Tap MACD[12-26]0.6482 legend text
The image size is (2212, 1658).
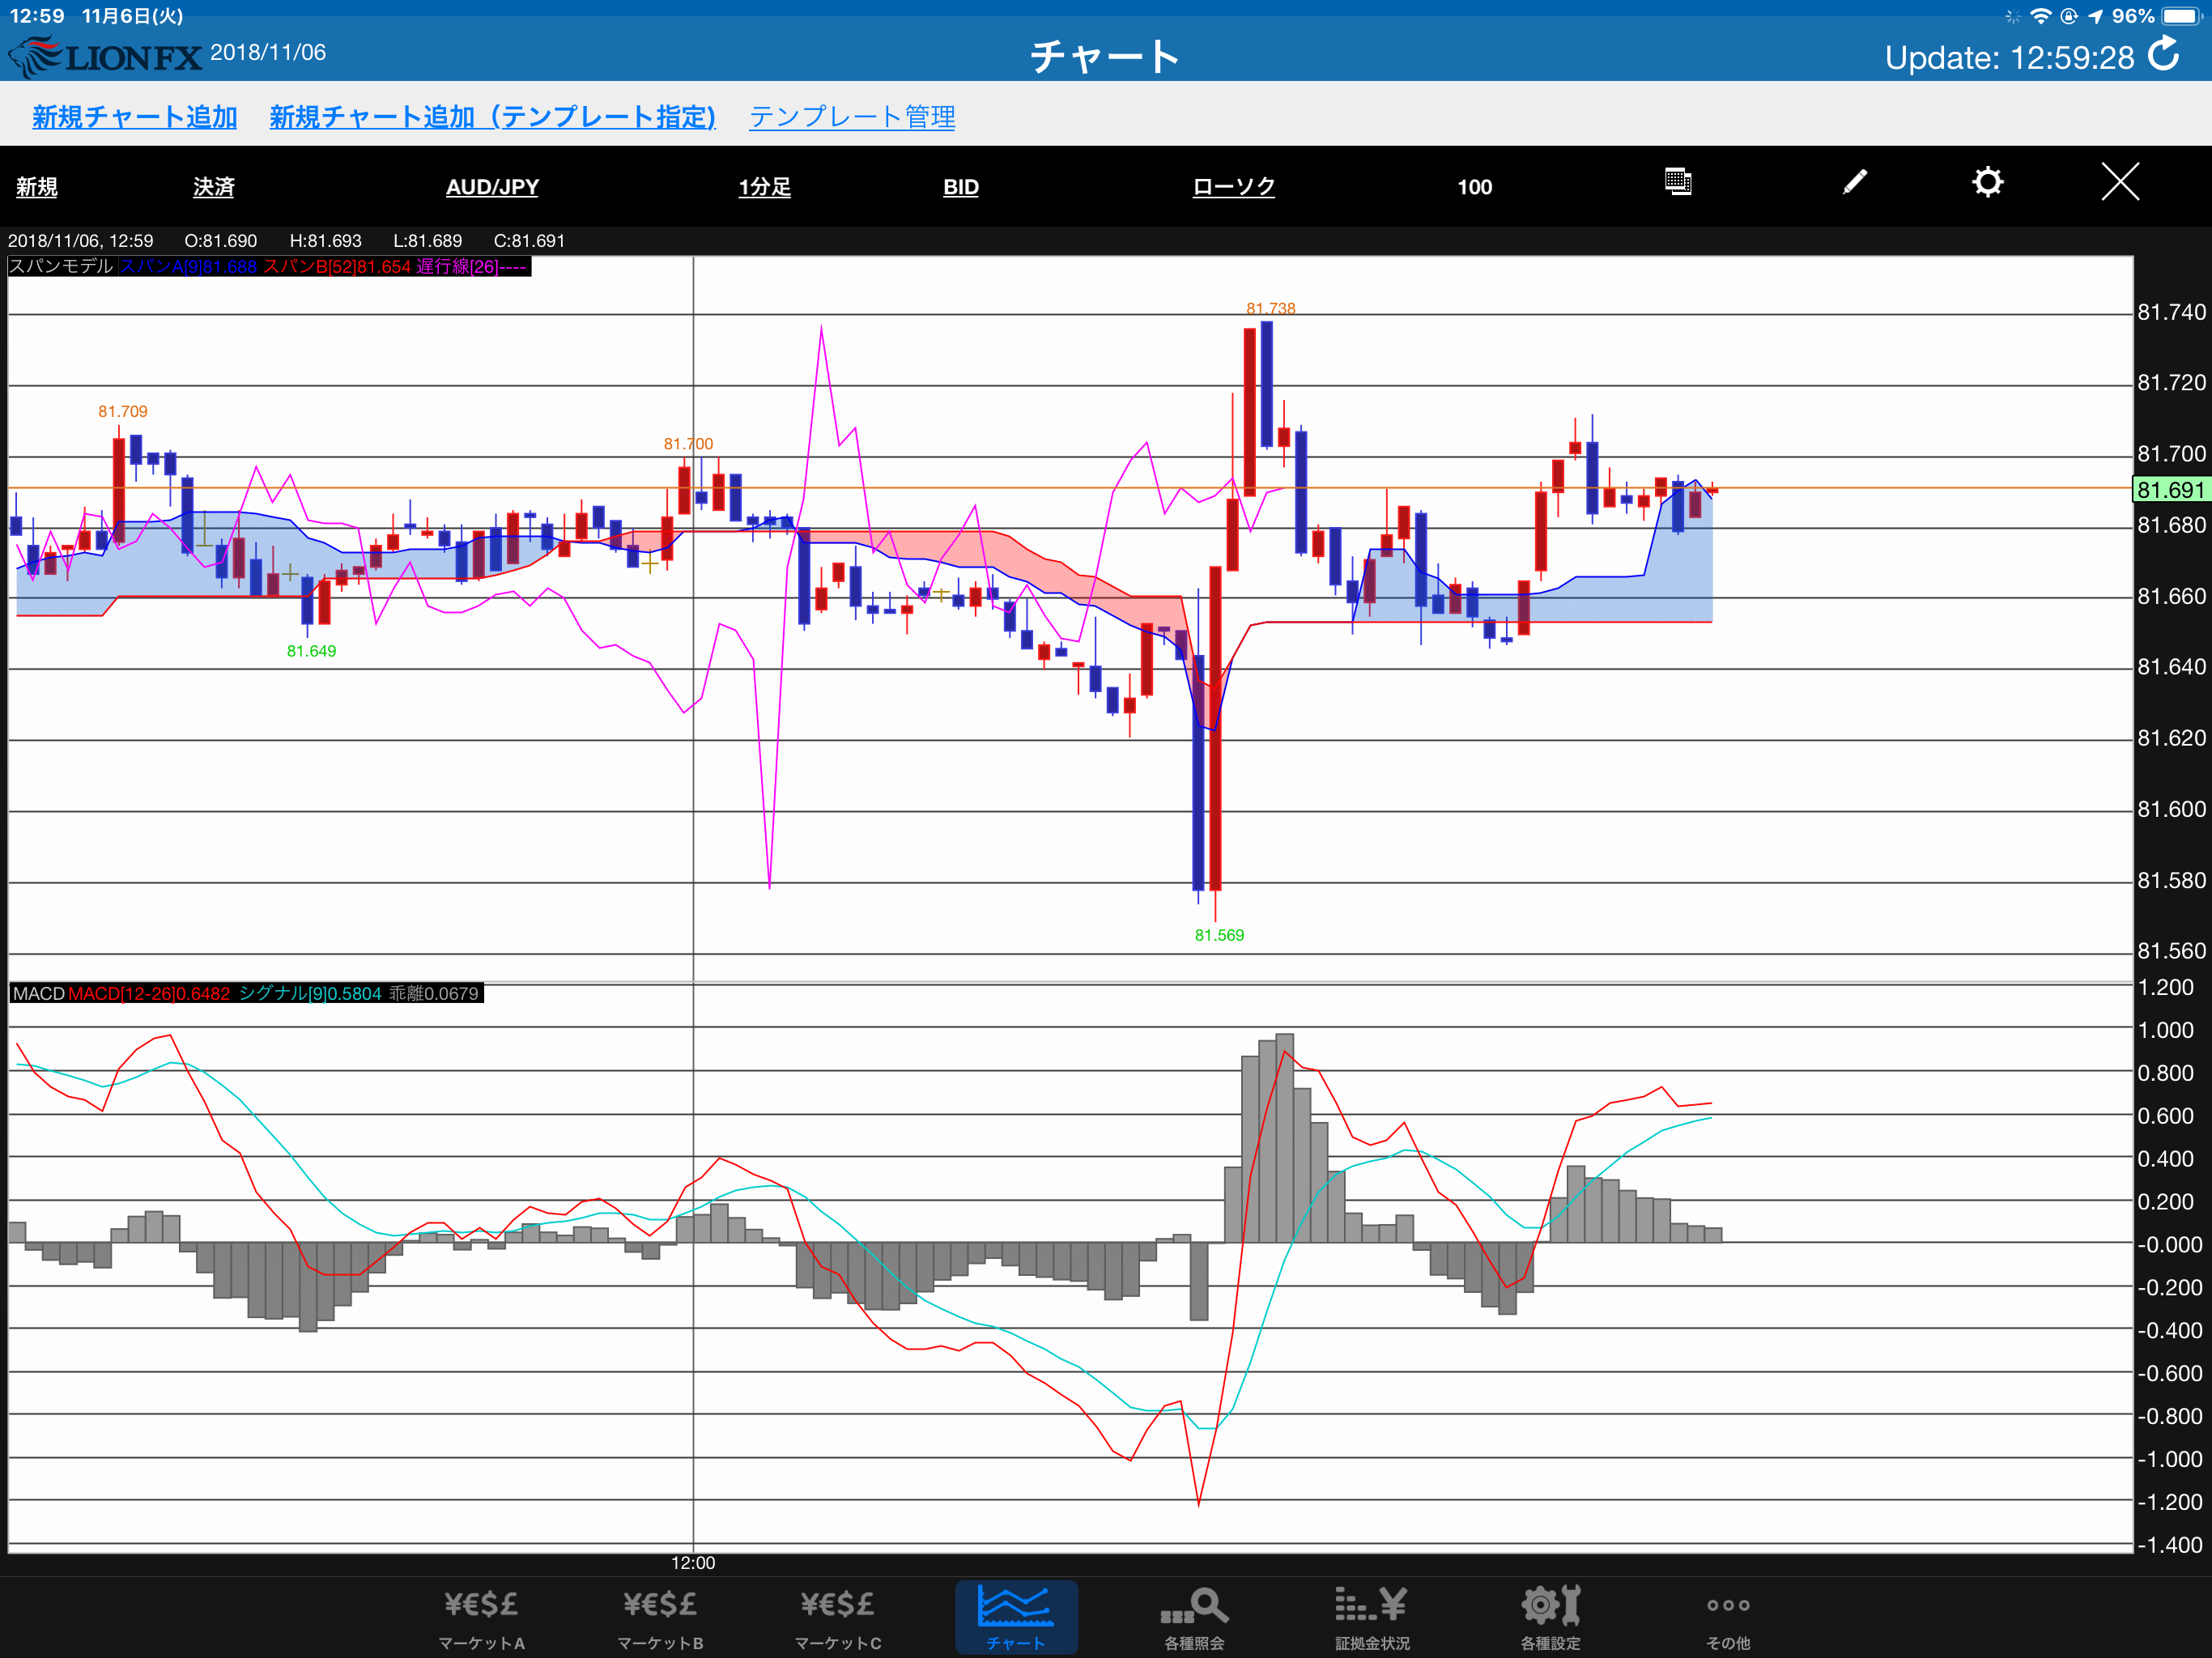coord(149,993)
